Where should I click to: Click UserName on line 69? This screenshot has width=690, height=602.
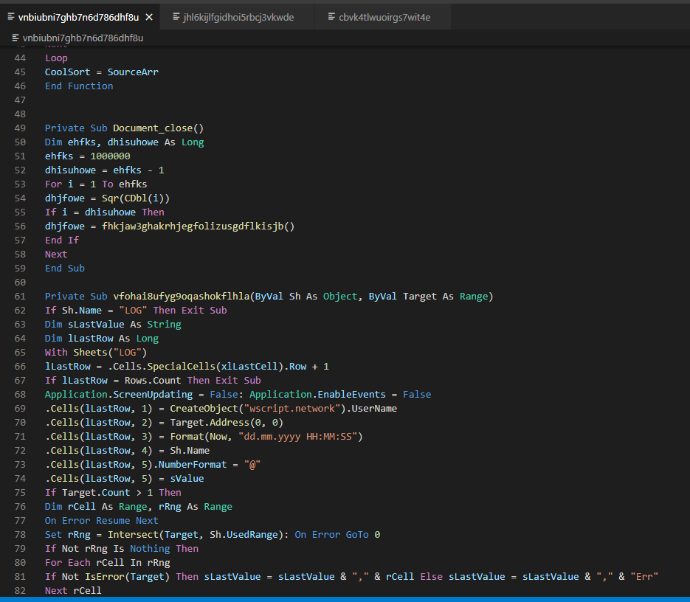tap(374, 409)
